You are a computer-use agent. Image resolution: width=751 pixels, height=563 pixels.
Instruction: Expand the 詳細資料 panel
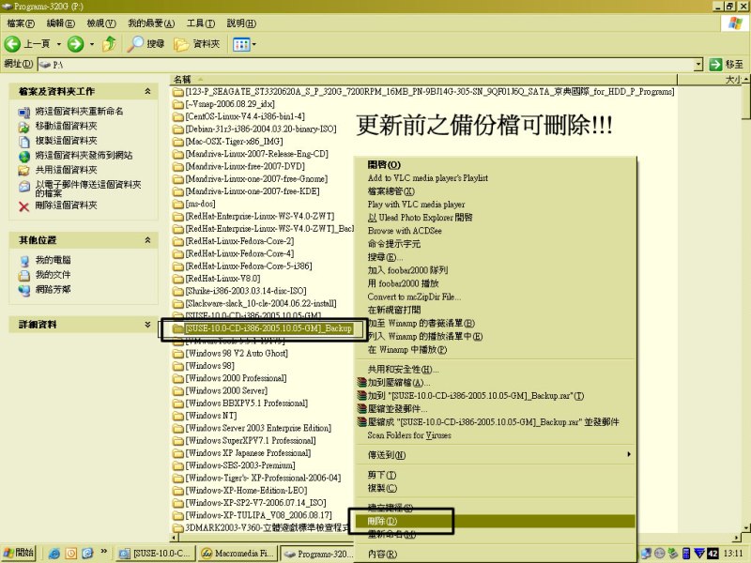147,324
